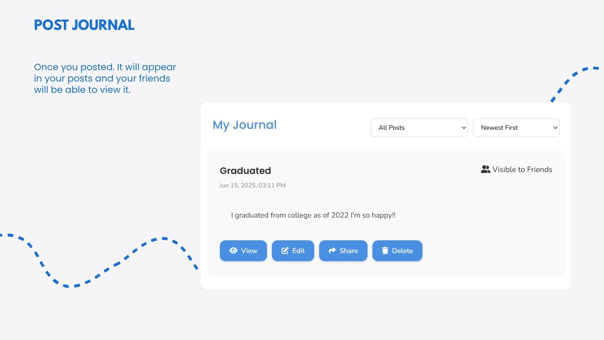The image size is (604, 340).
Task: Click the Visible to Friends label
Action: click(522, 169)
